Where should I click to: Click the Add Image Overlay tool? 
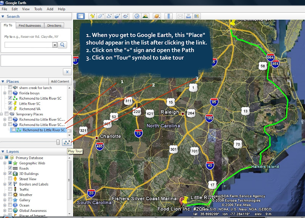(x=117, y=16)
